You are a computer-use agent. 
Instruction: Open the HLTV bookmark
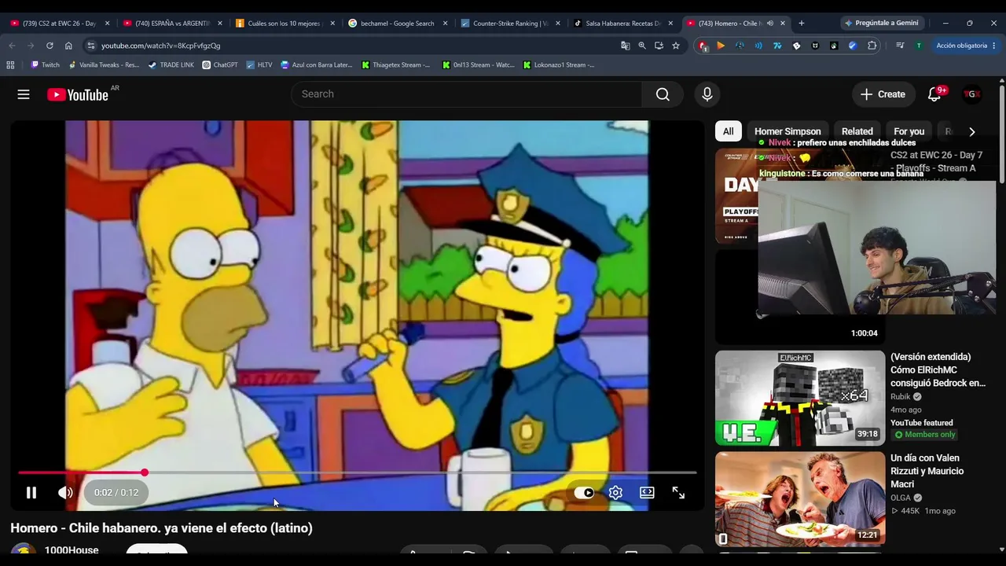259,65
